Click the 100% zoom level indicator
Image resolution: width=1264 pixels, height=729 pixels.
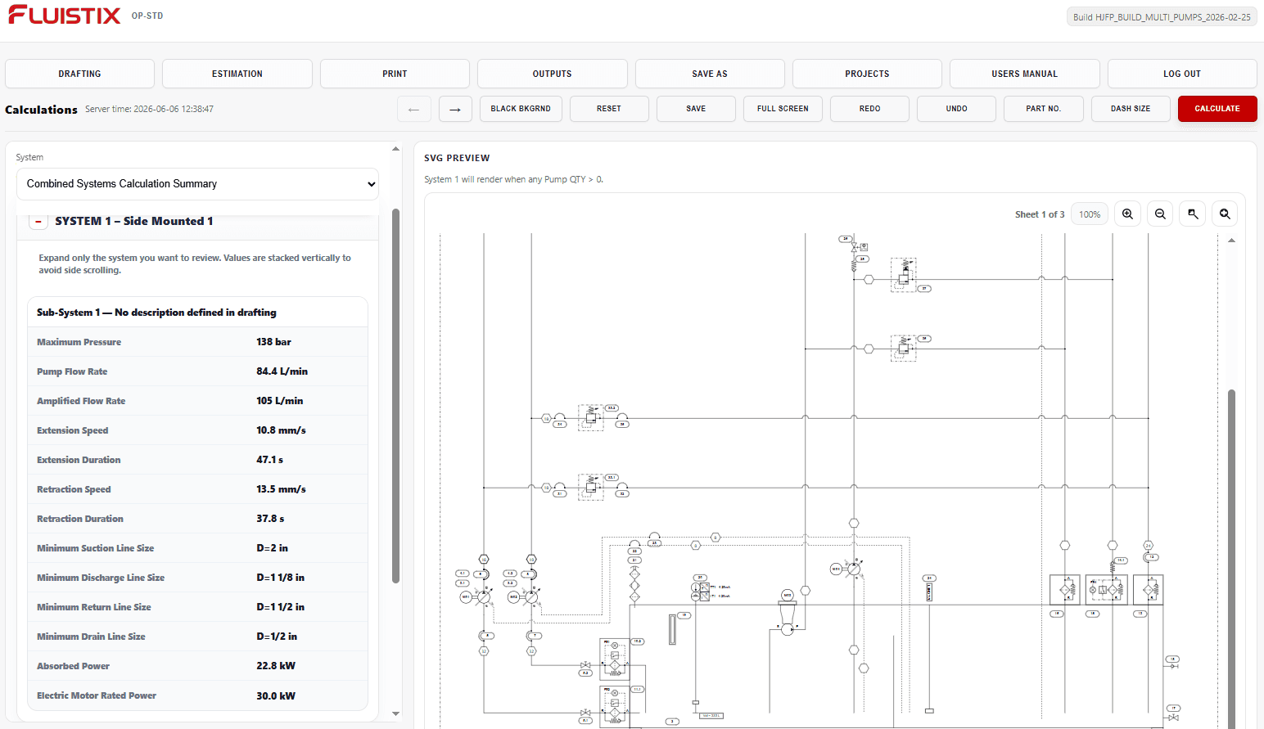[1090, 214]
